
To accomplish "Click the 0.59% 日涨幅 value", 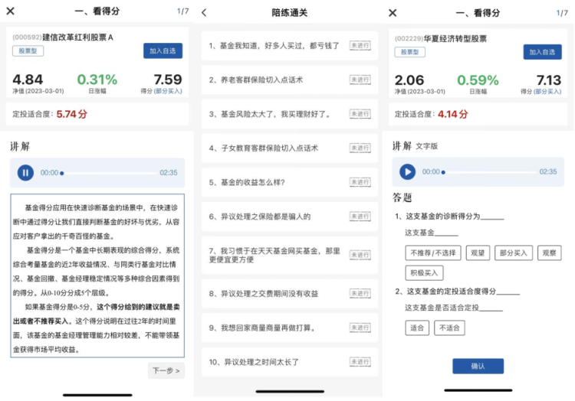I will pyautogui.click(x=478, y=80).
